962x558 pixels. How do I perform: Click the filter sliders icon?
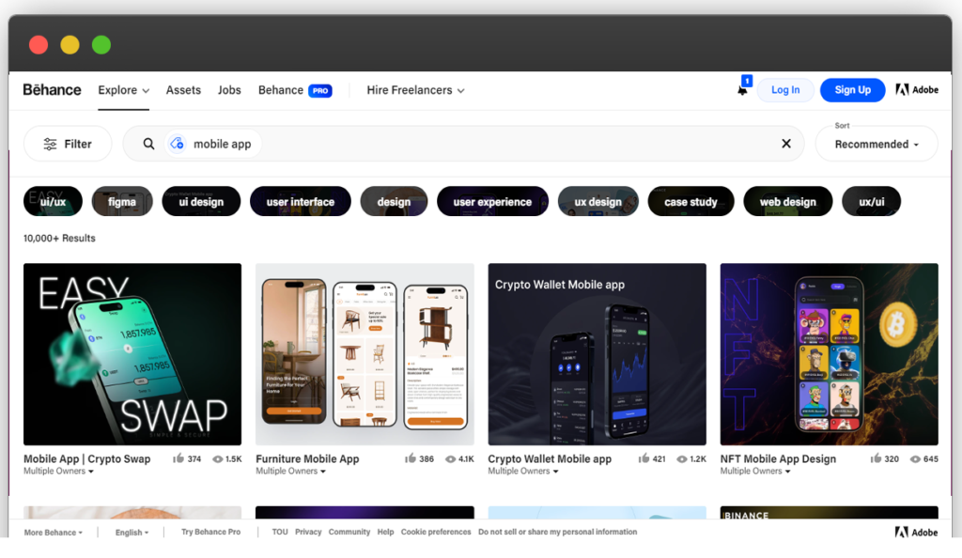(x=51, y=144)
